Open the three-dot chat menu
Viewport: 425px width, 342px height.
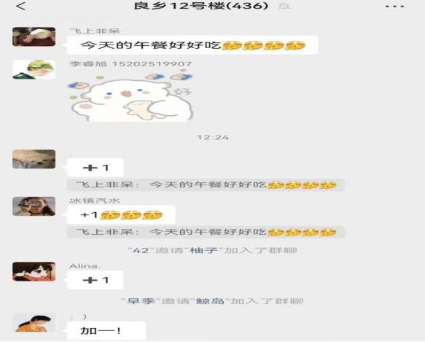[394, 6]
